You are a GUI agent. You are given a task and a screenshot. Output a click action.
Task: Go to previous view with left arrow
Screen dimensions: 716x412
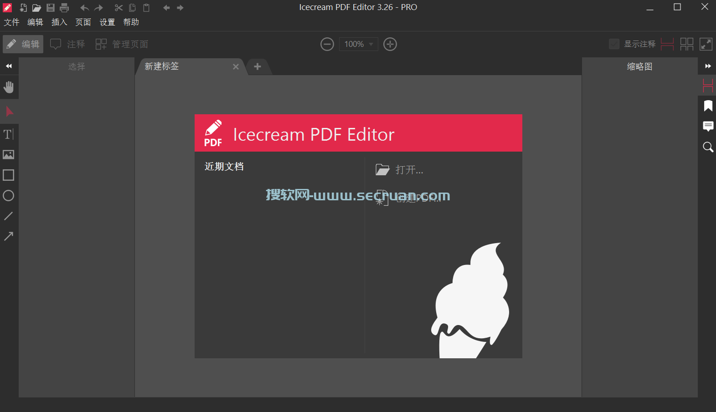coord(166,8)
